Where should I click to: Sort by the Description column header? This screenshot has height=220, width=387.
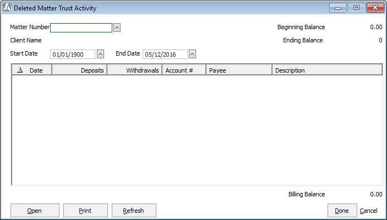[328, 70]
